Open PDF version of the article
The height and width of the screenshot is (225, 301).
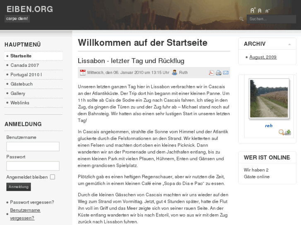pyautogui.click(x=211, y=73)
